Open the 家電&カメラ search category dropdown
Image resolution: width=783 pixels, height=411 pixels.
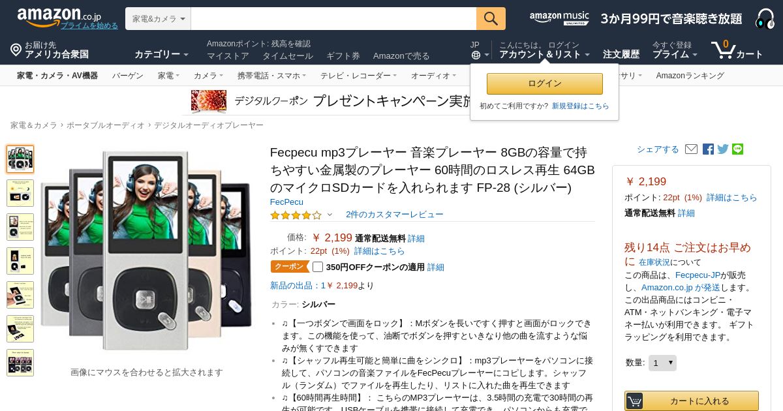point(158,19)
